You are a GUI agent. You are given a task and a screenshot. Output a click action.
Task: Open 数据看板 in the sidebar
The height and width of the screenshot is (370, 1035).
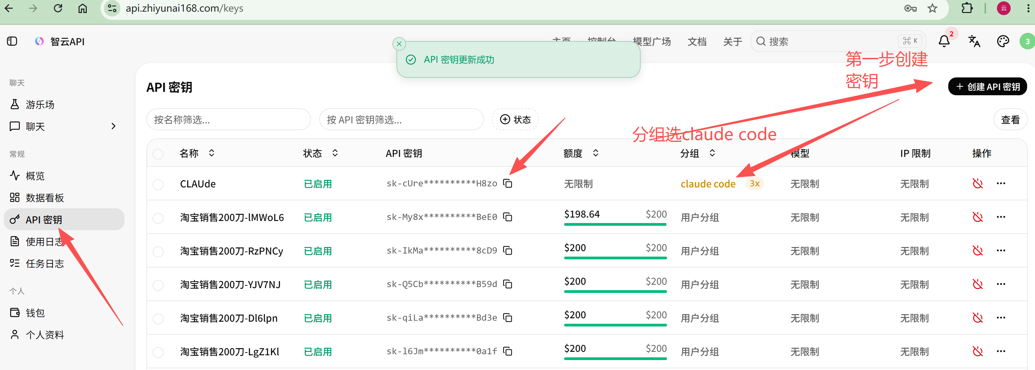64,198
